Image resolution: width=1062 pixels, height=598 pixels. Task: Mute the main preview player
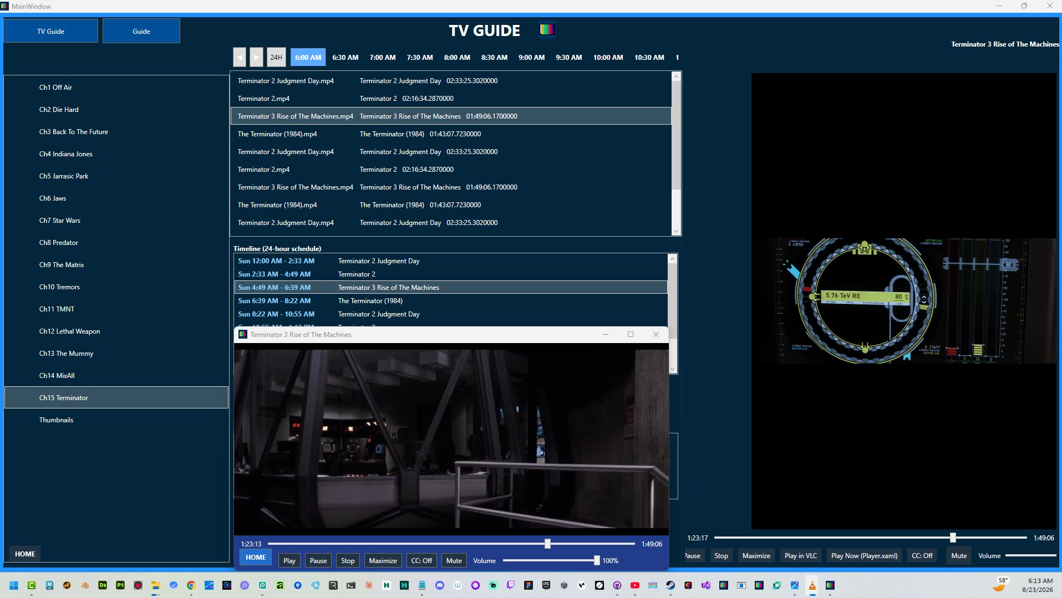tap(959, 555)
